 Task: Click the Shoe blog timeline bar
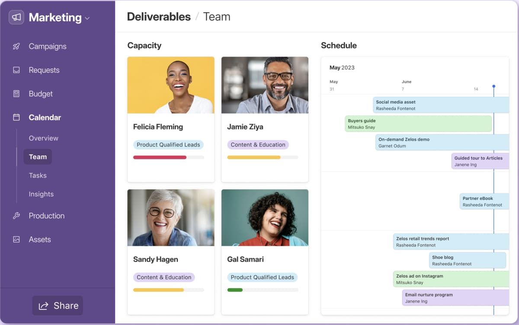(468, 260)
